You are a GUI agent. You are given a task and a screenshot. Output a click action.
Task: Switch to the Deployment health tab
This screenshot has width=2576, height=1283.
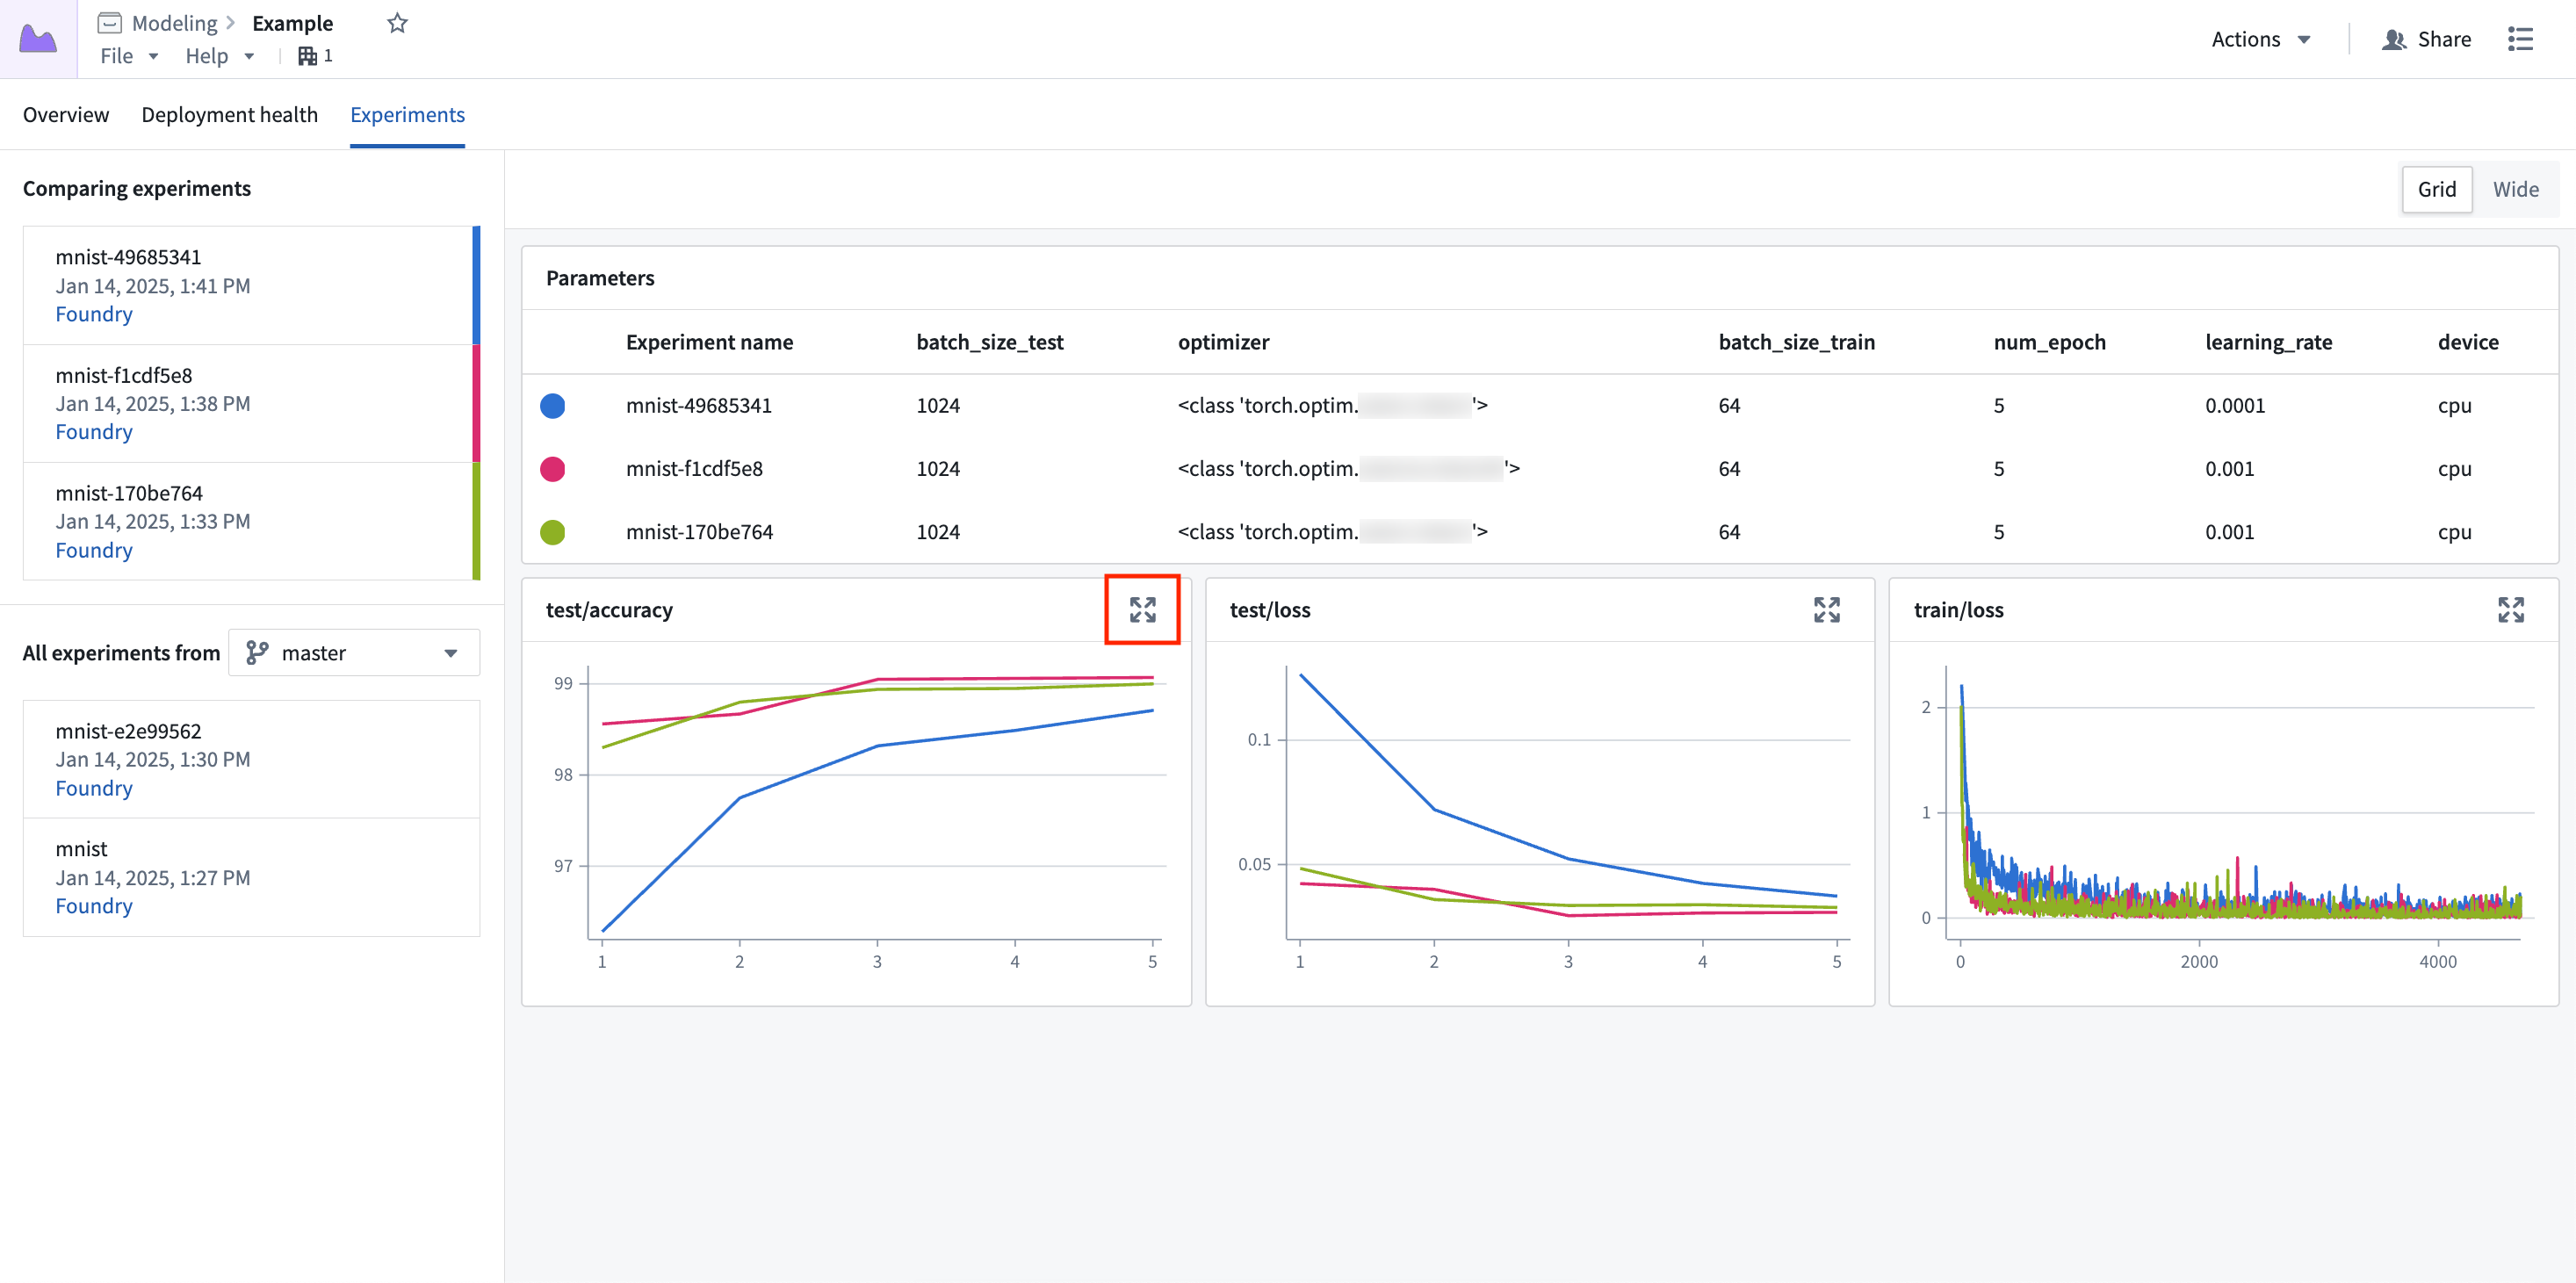pyautogui.click(x=228, y=113)
